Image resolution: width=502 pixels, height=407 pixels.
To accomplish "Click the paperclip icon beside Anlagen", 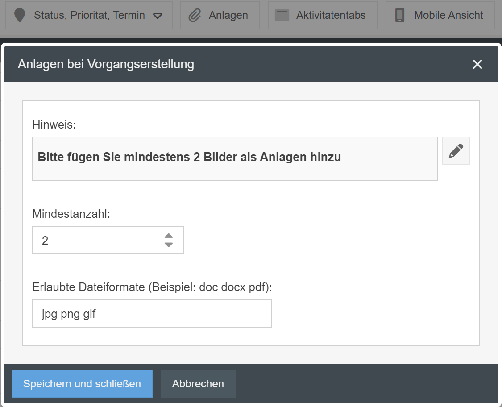I will [195, 15].
